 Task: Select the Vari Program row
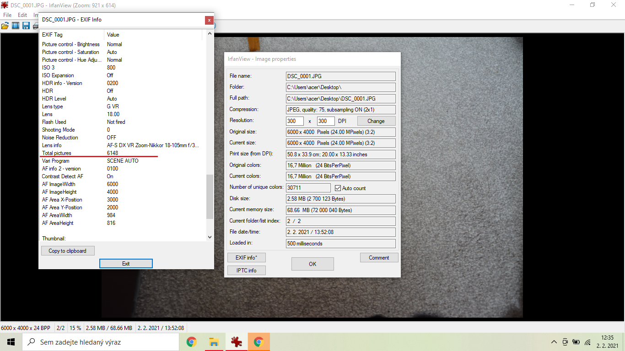(x=123, y=161)
